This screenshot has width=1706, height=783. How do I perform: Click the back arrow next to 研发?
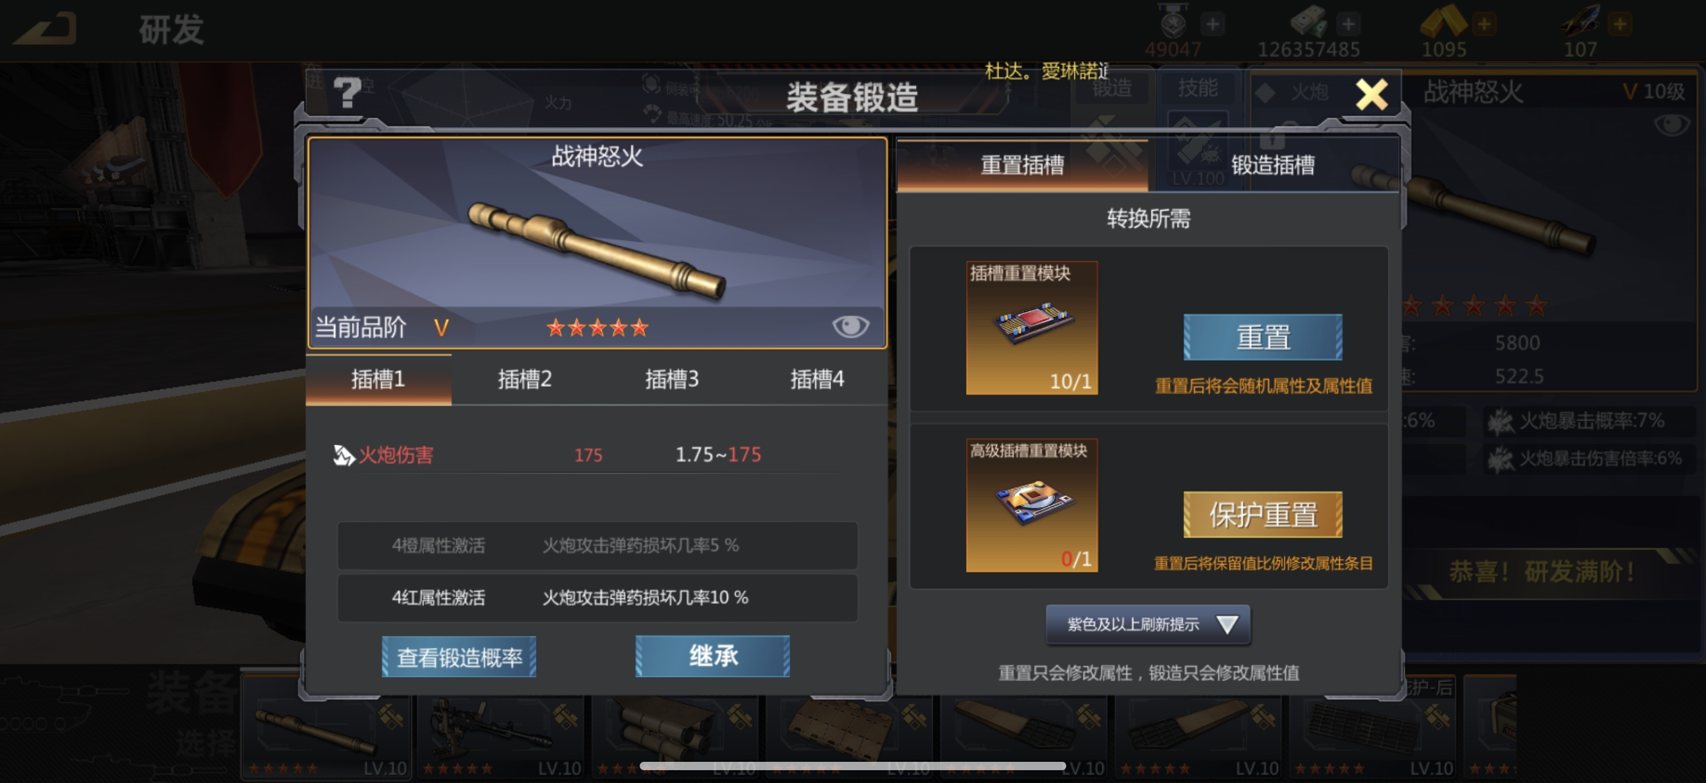tap(46, 29)
